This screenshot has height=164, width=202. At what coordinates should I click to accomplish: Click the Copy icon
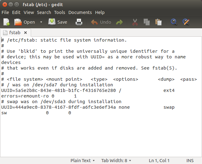click(x=147, y=22)
